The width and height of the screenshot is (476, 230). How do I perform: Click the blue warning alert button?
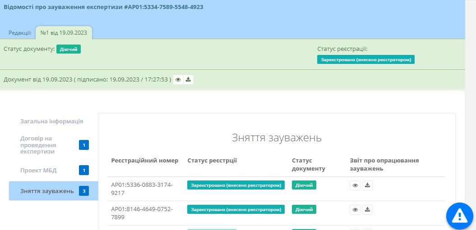[459, 216]
